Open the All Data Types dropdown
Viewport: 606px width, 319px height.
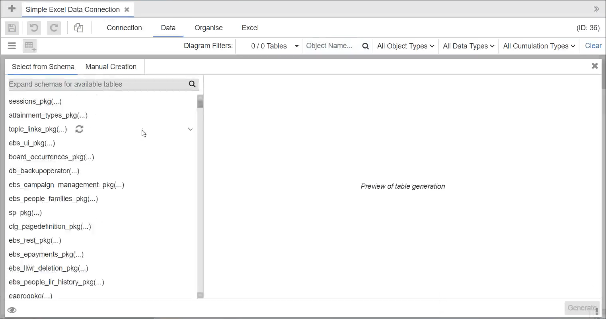click(468, 46)
